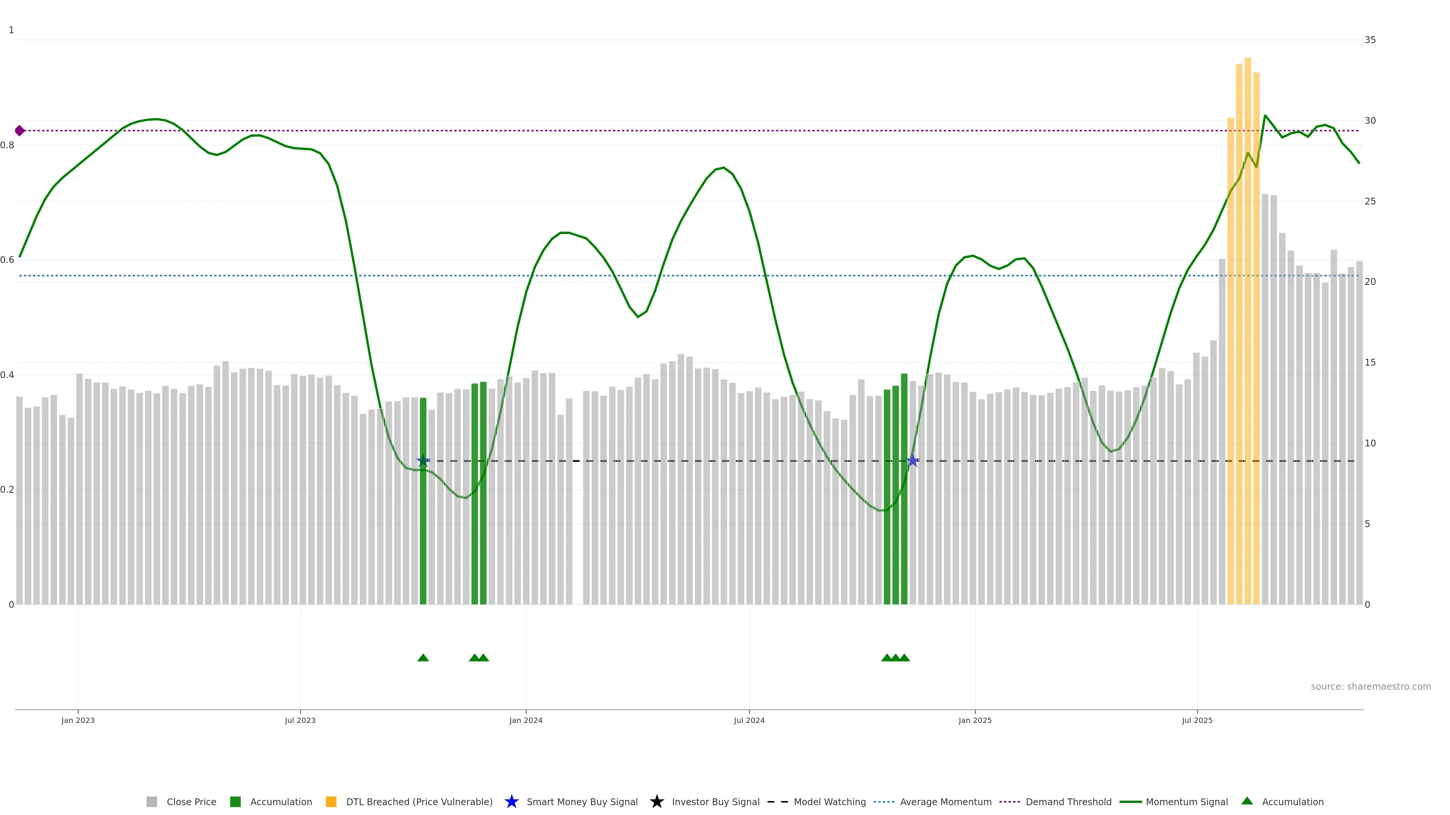The image size is (1450, 815).
Task: Click the blue star marker near late 2024
Action: click(x=912, y=461)
